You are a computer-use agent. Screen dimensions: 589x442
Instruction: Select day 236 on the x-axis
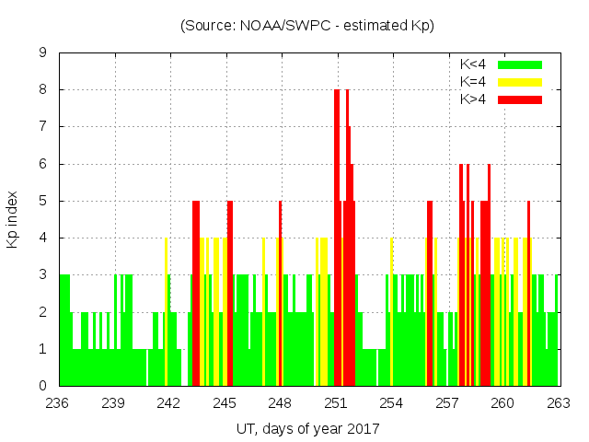tap(58, 403)
